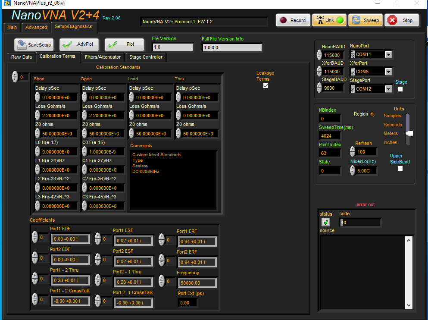
Task: Open the XferPort COM5 dropdown
Action: [388, 72]
